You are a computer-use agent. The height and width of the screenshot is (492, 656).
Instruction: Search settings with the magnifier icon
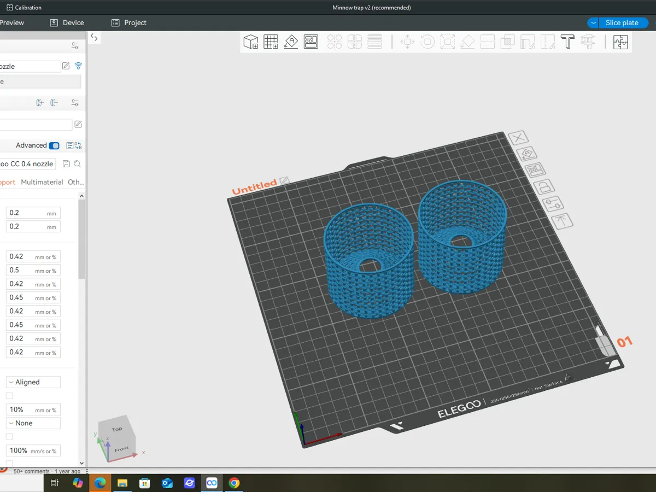coord(77,164)
